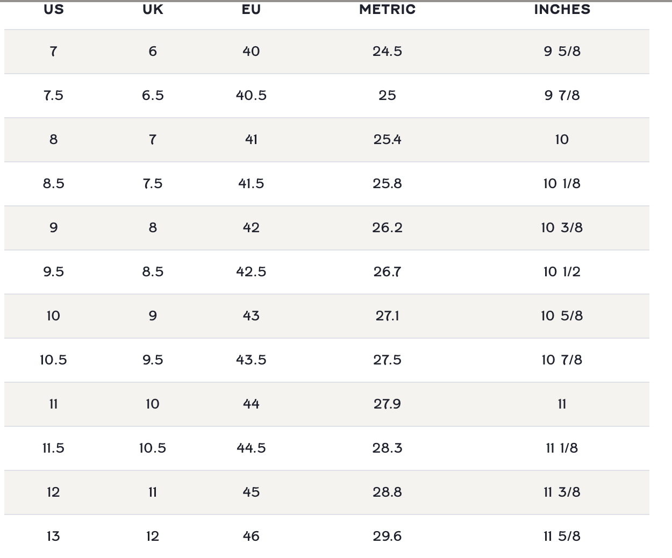The width and height of the screenshot is (672, 558).
Task: Select the 29.6 metric cell
Action: pyautogui.click(x=387, y=536)
